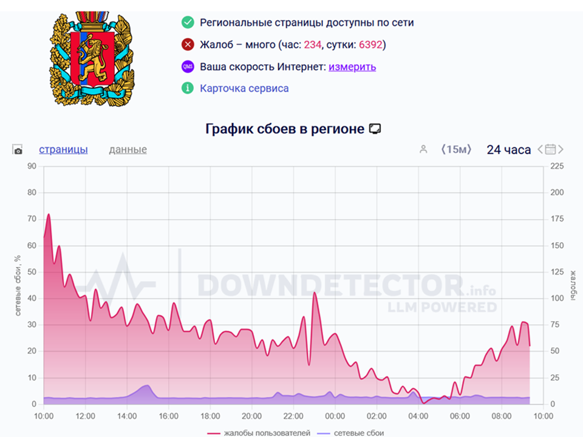Viewport: 583px width, 437px height.
Task: Click the purple QMS speed icon
Action: coord(188,67)
